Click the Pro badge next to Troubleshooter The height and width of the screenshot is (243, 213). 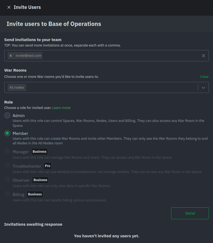[47, 166]
